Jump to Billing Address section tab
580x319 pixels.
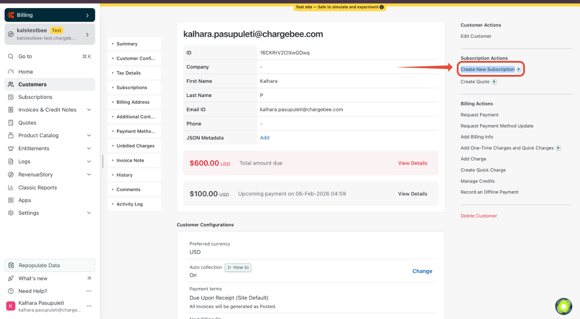click(133, 102)
